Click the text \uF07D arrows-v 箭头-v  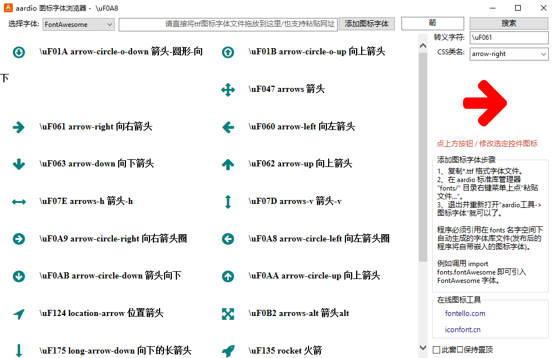coord(295,201)
